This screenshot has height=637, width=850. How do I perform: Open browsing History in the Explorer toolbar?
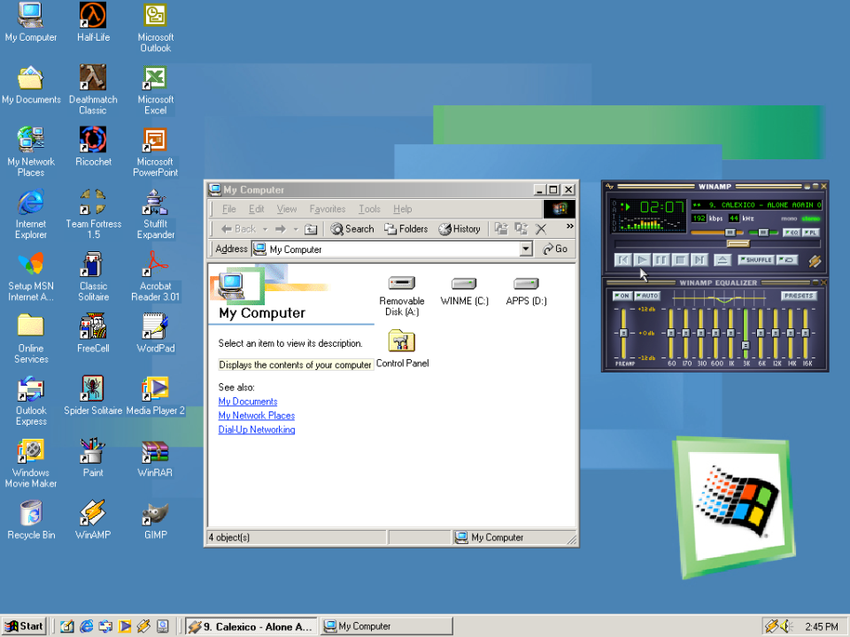coord(460,228)
